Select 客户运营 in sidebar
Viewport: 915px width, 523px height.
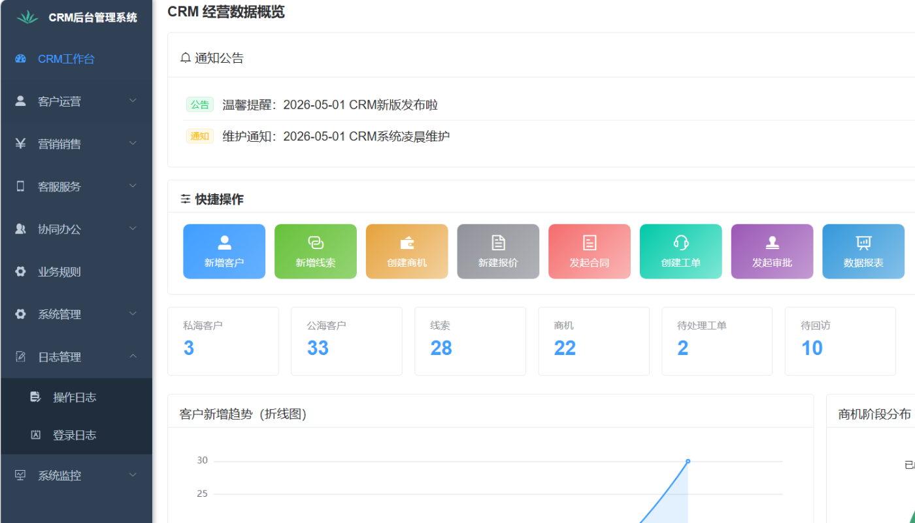point(76,101)
